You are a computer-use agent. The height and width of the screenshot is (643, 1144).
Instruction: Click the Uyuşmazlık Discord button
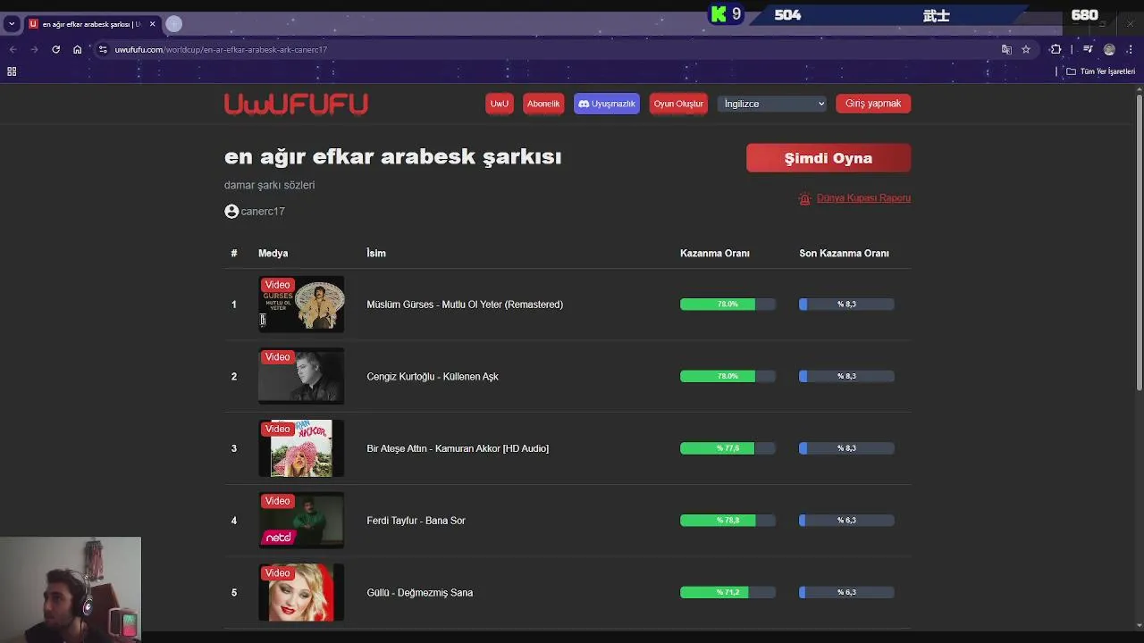click(606, 104)
